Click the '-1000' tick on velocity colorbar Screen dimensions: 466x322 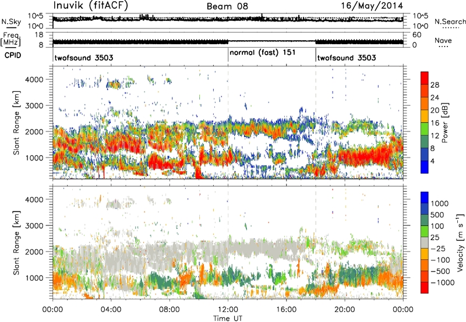tap(442, 282)
